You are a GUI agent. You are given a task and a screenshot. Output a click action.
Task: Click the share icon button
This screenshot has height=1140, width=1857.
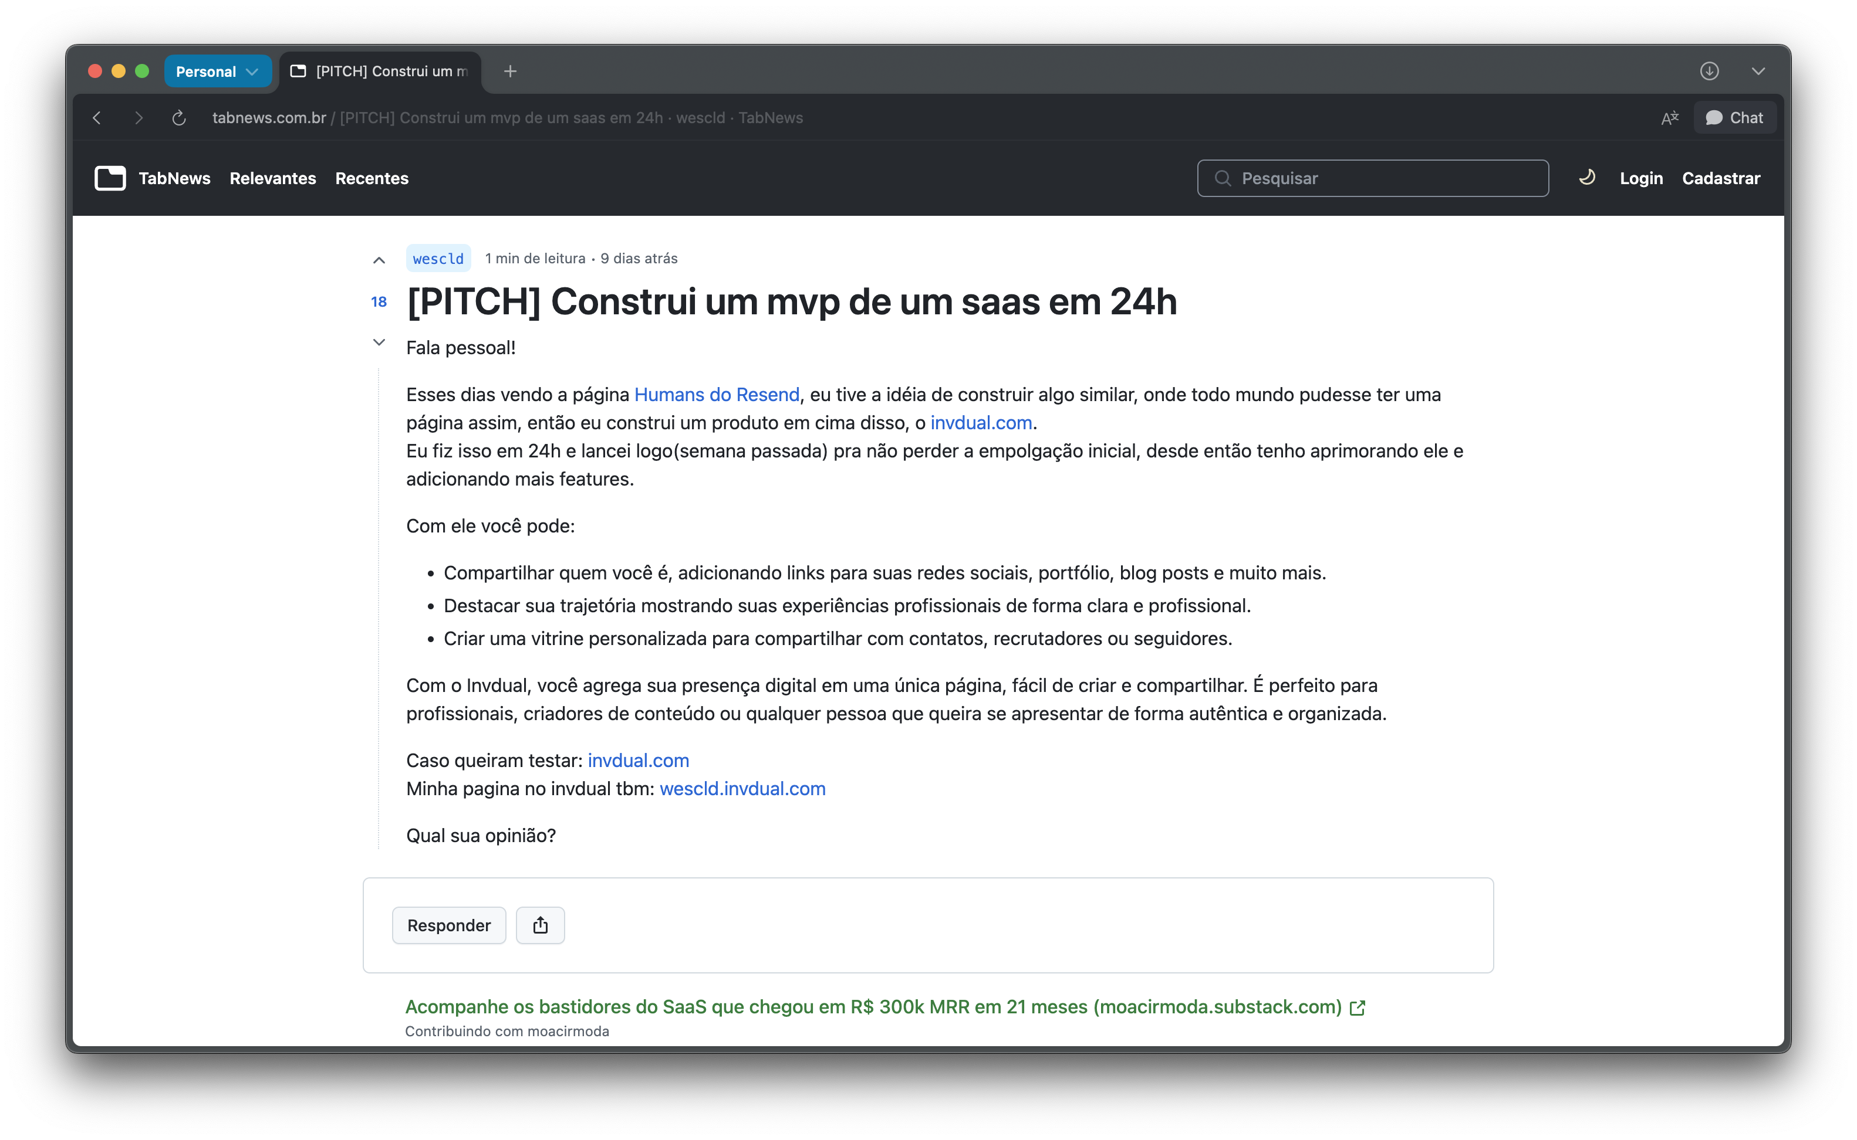541,925
